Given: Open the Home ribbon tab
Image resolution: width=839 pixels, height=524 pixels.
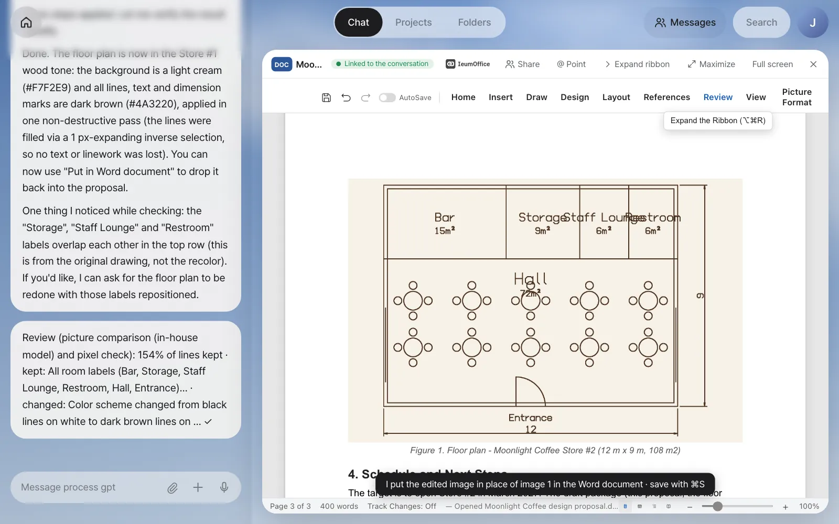Looking at the screenshot, I should pos(464,97).
